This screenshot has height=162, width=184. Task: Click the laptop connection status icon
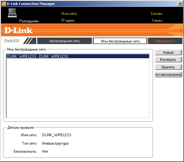(12, 13)
